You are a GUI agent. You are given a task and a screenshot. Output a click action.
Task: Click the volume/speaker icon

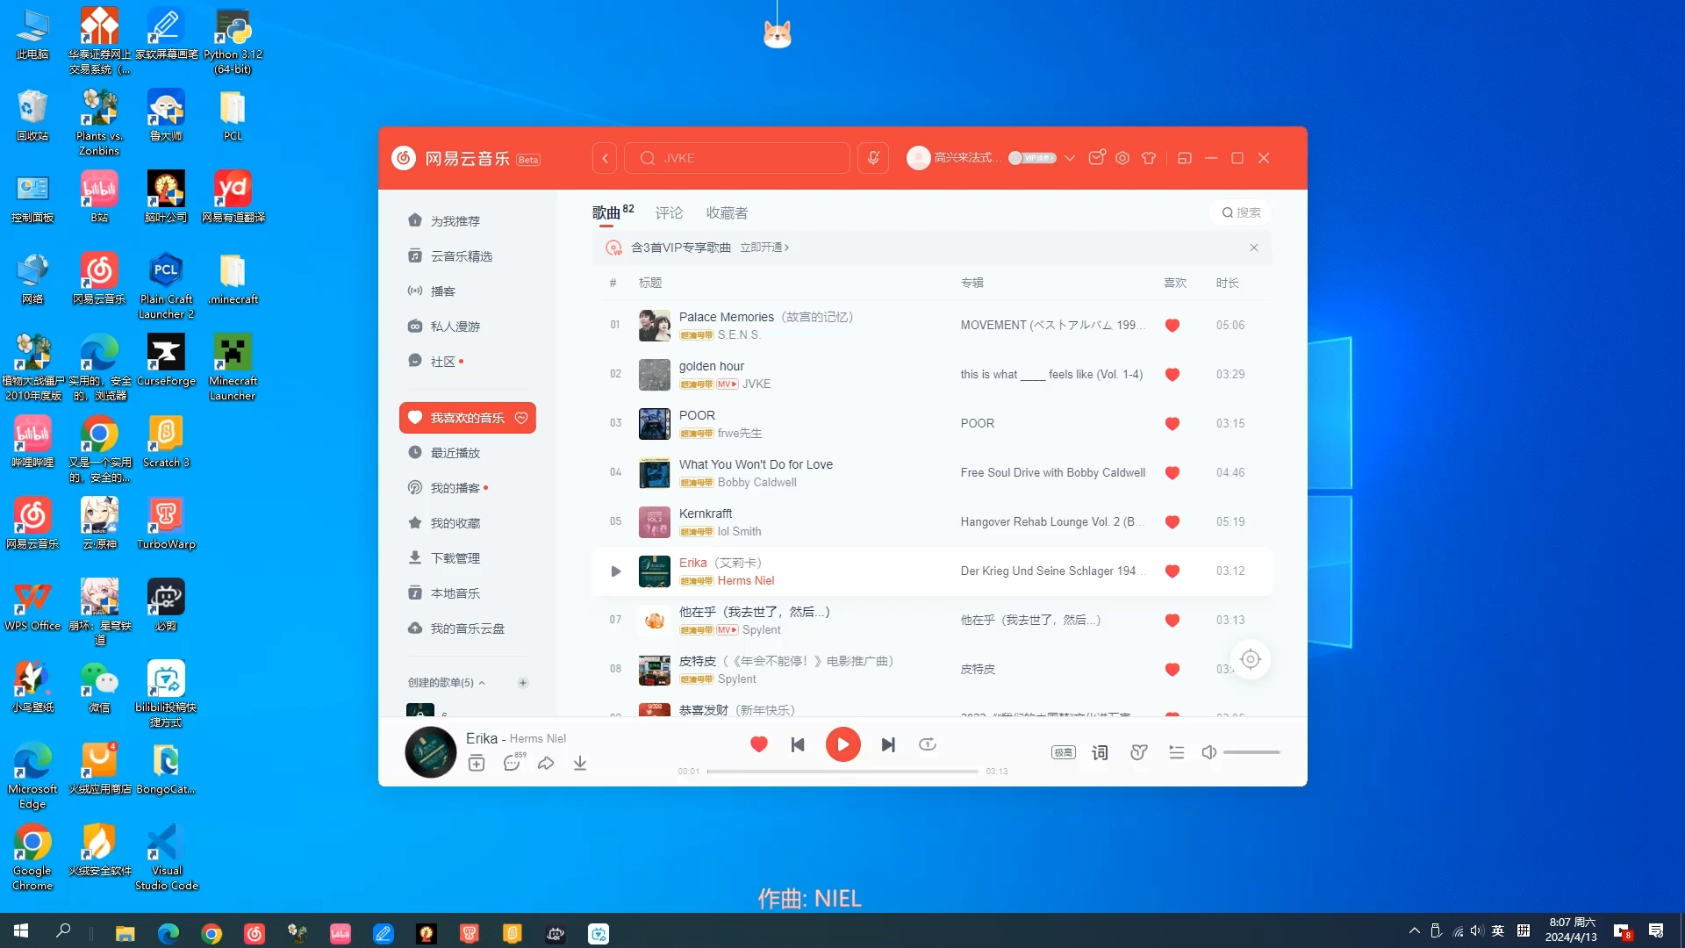coord(1208,751)
